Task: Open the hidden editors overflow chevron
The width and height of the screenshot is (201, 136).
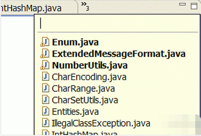Action: [x=85, y=6]
